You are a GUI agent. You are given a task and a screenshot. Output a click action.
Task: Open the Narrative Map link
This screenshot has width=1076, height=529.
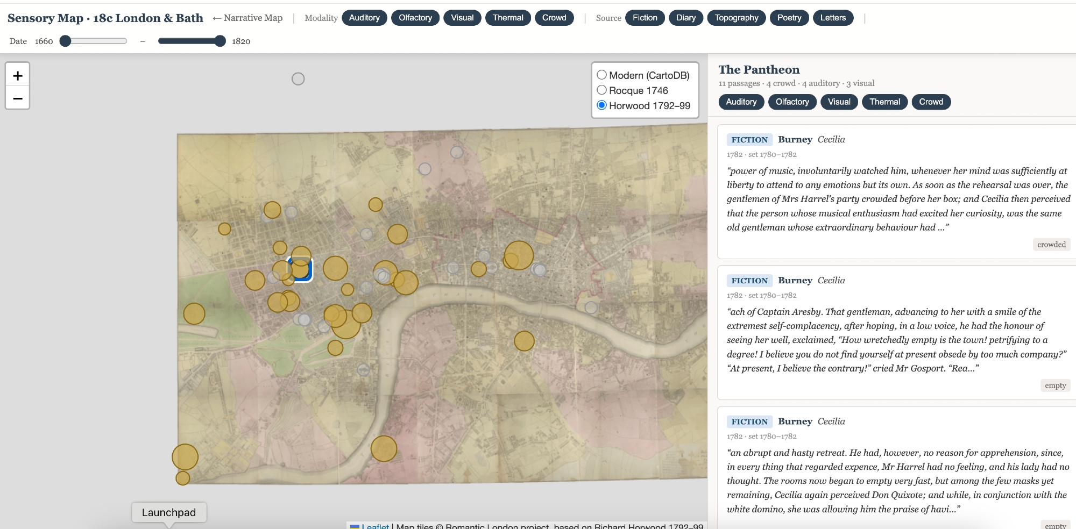[247, 18]
